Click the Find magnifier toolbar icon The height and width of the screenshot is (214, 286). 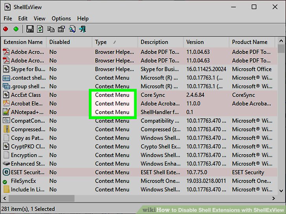coord(72,29)
